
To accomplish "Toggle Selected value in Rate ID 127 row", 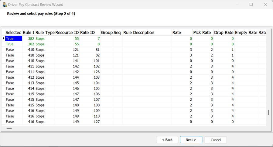I will pos(14,122).
